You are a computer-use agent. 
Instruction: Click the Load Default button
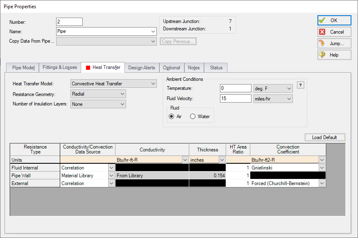click(x=325, y=137)
